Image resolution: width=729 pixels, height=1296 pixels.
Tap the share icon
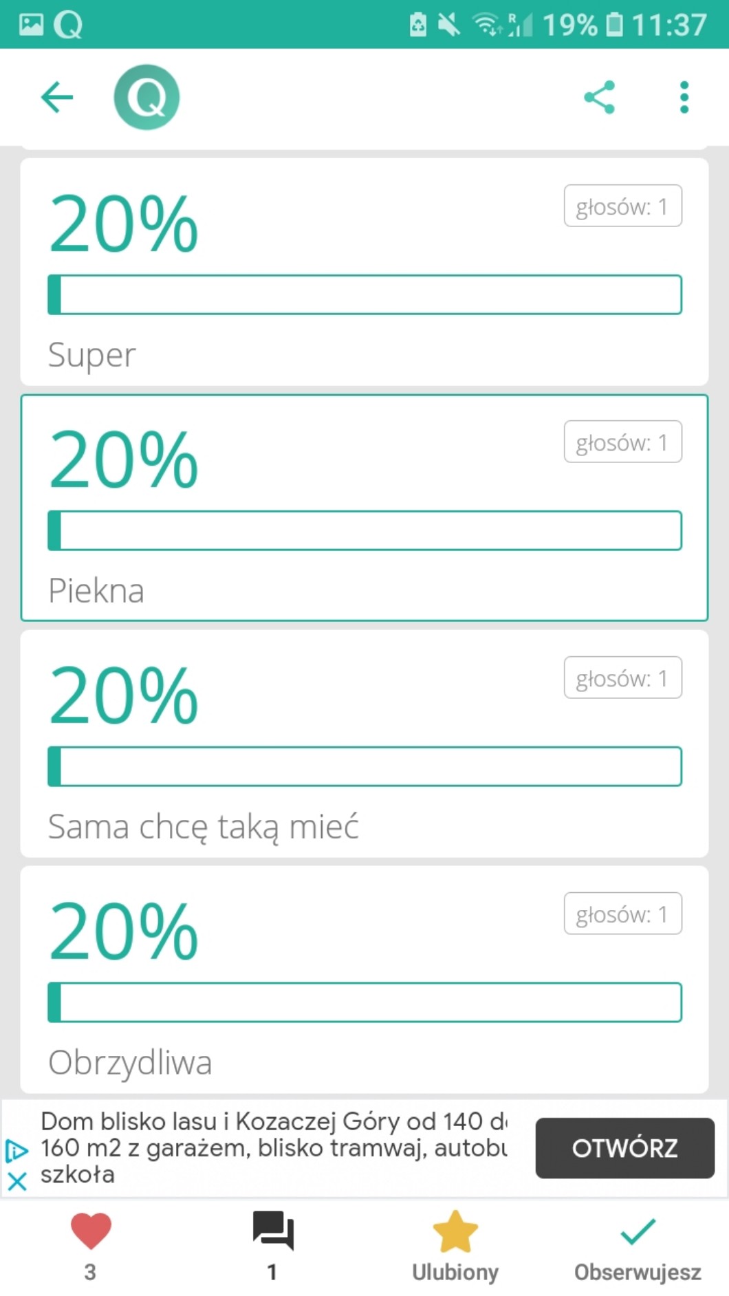click(599, 97)
